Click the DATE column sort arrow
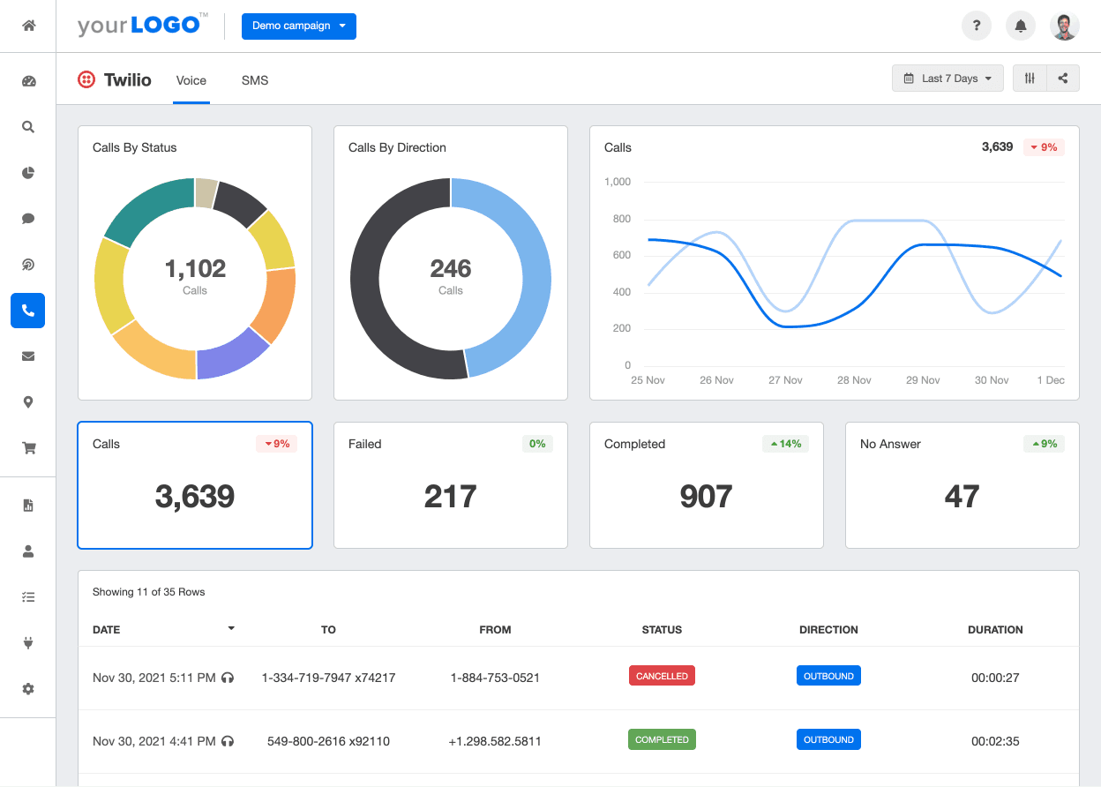 (231, 629)
